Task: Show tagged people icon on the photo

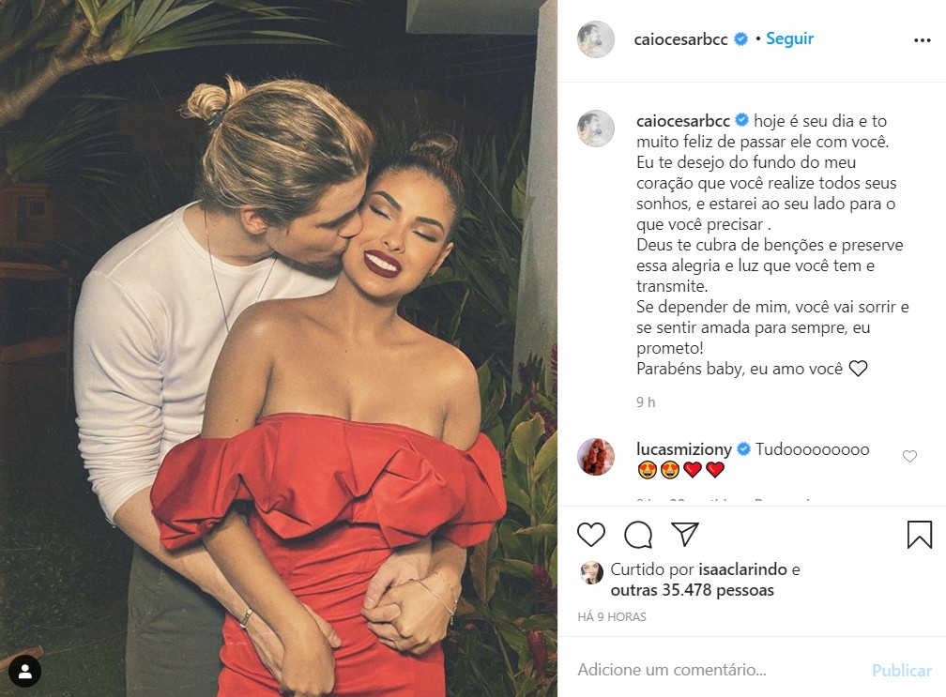Action: point(25,671)
